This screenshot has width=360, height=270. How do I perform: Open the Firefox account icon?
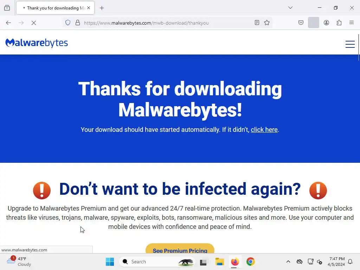(326, 23)
